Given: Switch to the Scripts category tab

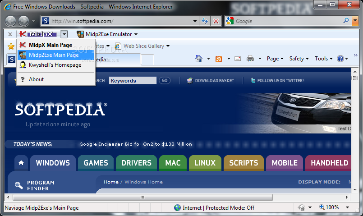Looking at the screenshot, I should (244, 163).
